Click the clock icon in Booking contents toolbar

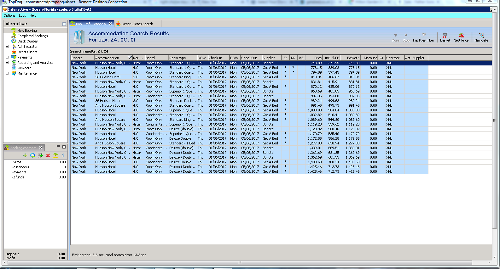pyautogui.click(x=33, y=155)
